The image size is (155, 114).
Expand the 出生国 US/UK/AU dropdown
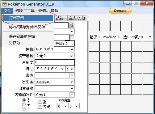55,82
